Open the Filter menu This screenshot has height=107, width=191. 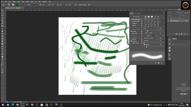coord(32,2)
